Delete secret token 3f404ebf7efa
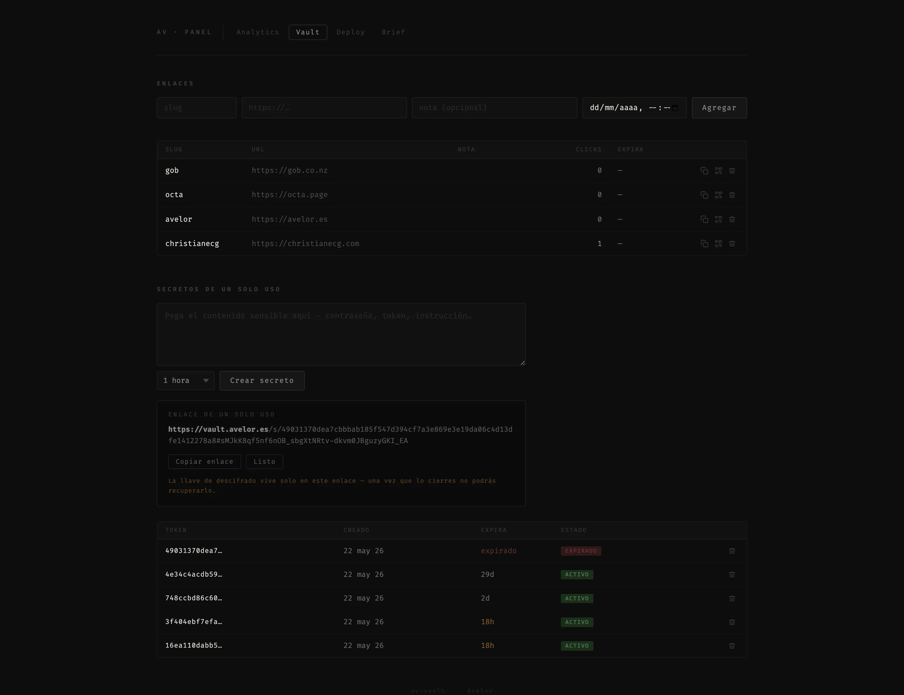The height and width of the screenshot is (695, 904). pyautogui.click(x=732, y=622)
